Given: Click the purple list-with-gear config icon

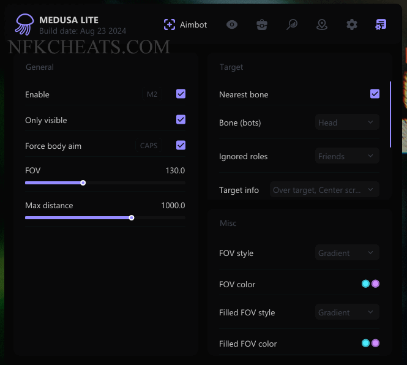Looking at the screenshot, I should coord(381,24).
